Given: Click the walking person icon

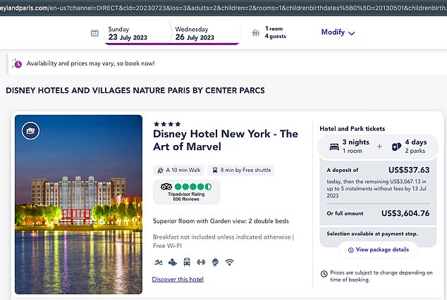Looking at the screenshot, I should click(x=160, y=170).
